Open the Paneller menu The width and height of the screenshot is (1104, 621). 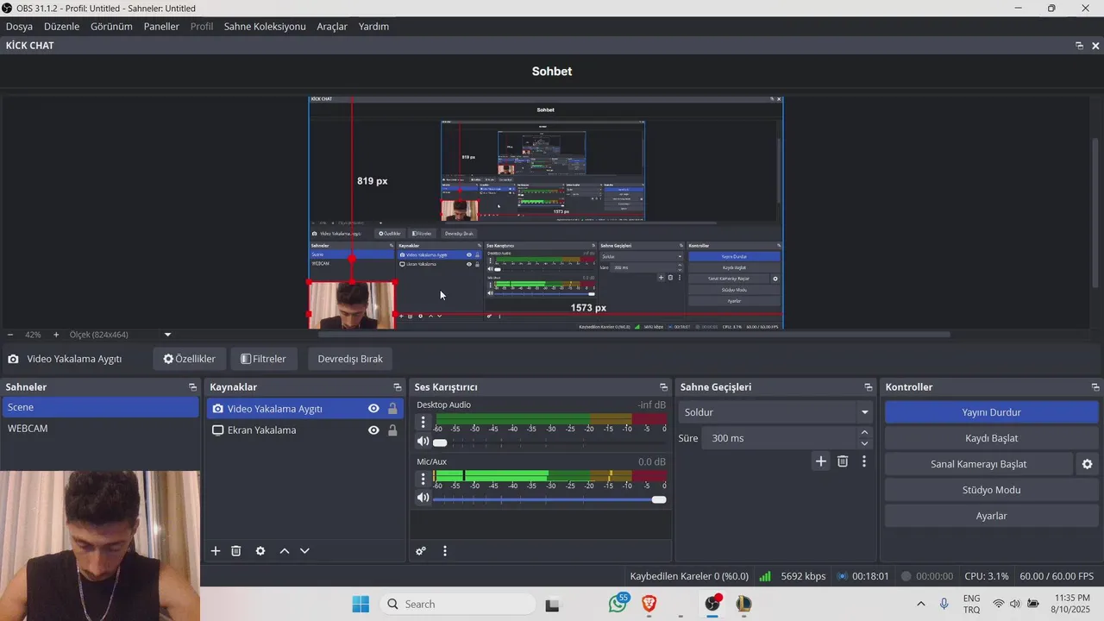[x=161, y=27]
